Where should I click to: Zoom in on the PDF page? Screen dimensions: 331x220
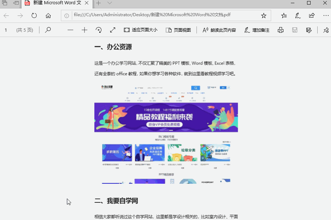84,30
